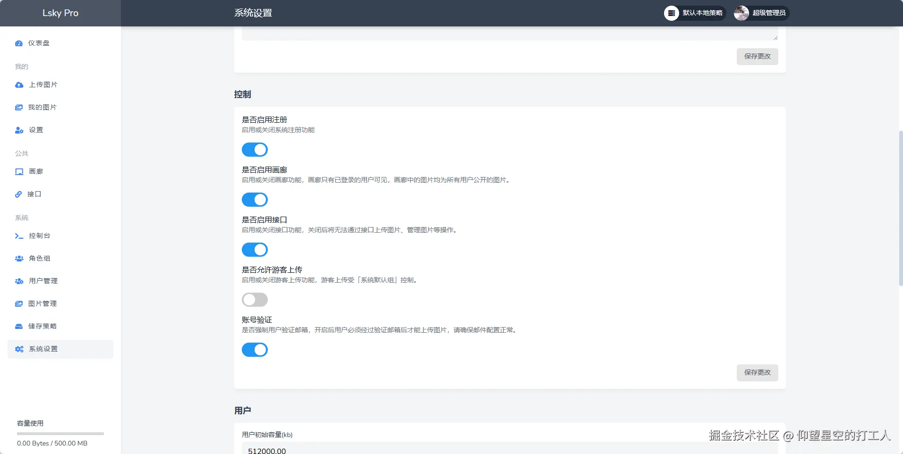The image size is (903, 454).
Task: Click the user gear icon beside 设置
Action: coord(19,130)
